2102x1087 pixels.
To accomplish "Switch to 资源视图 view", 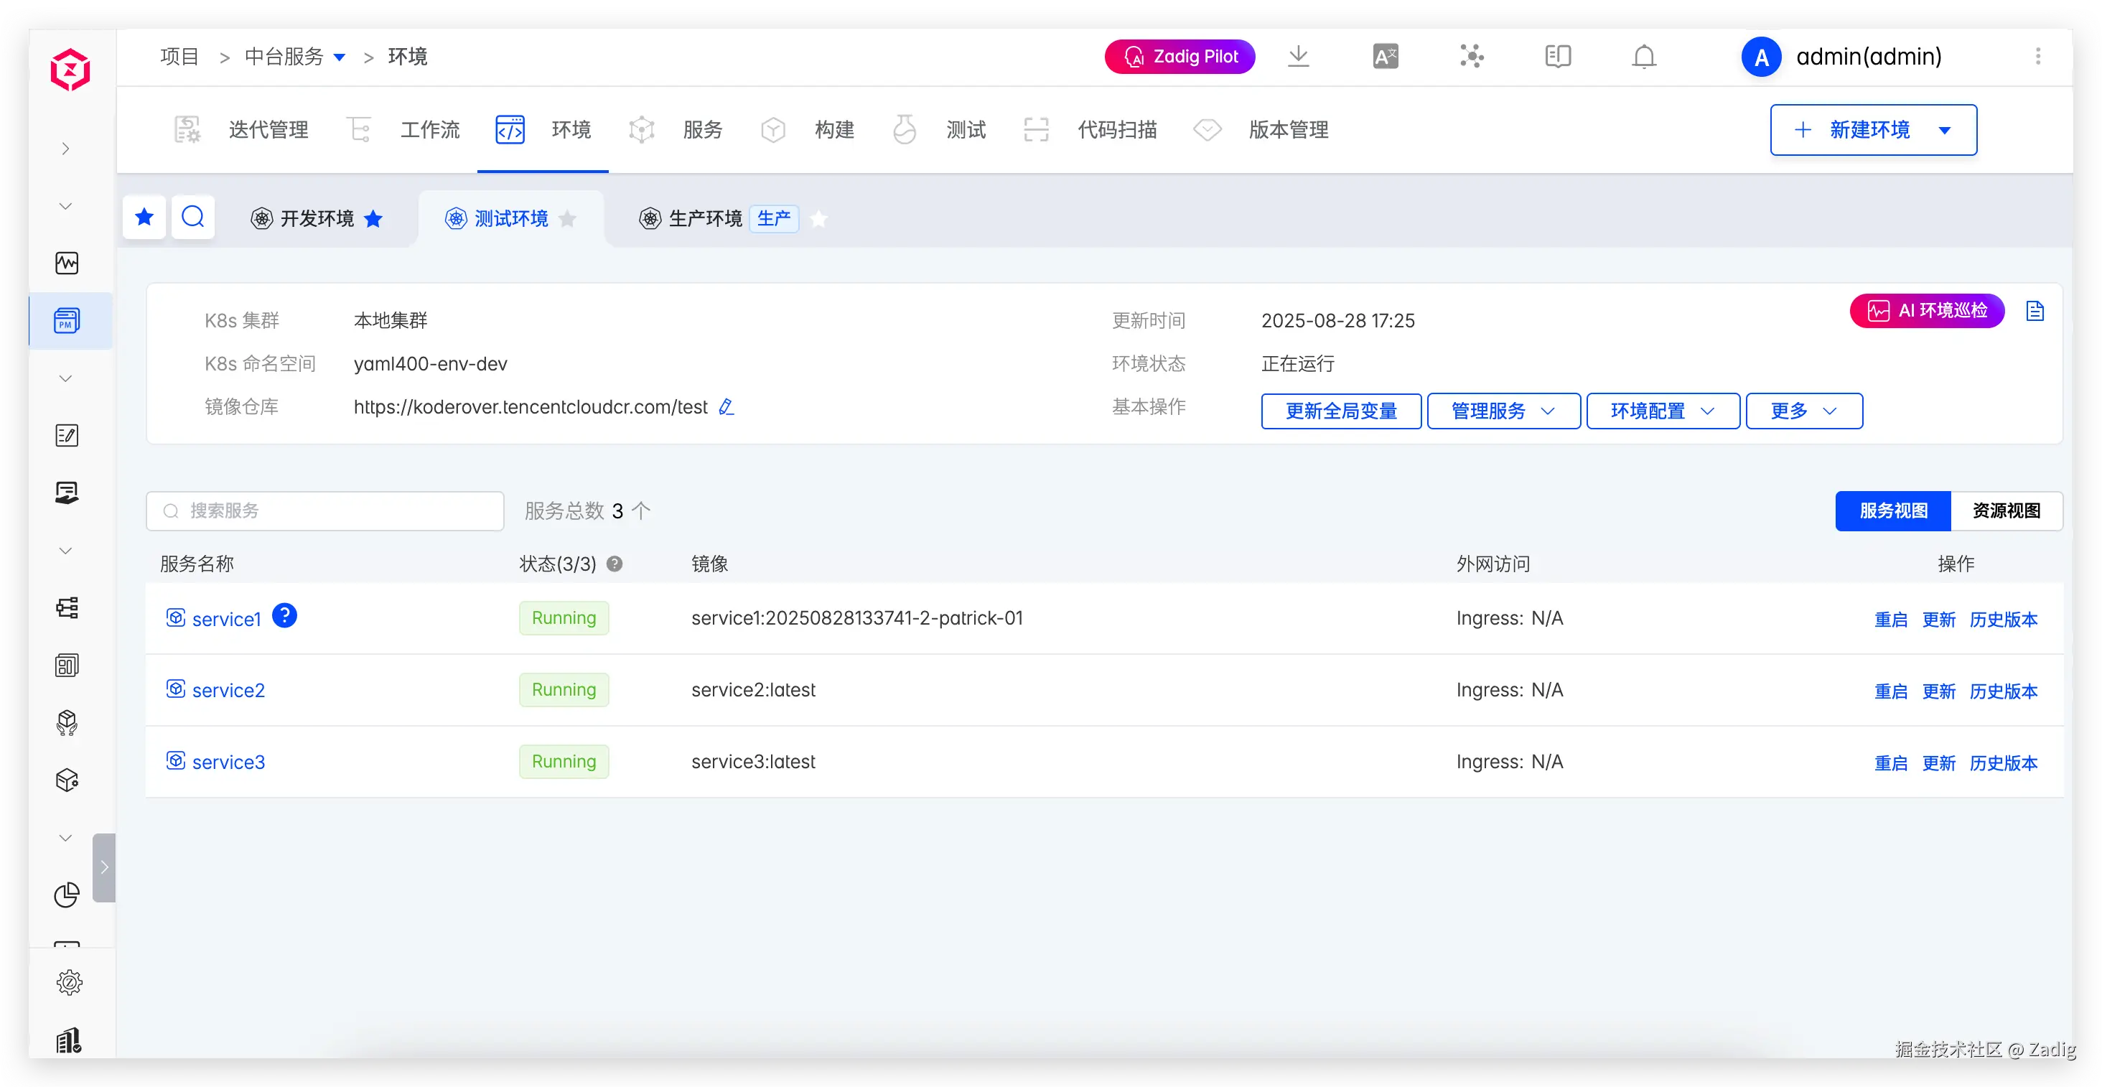I will [2006, 511].
